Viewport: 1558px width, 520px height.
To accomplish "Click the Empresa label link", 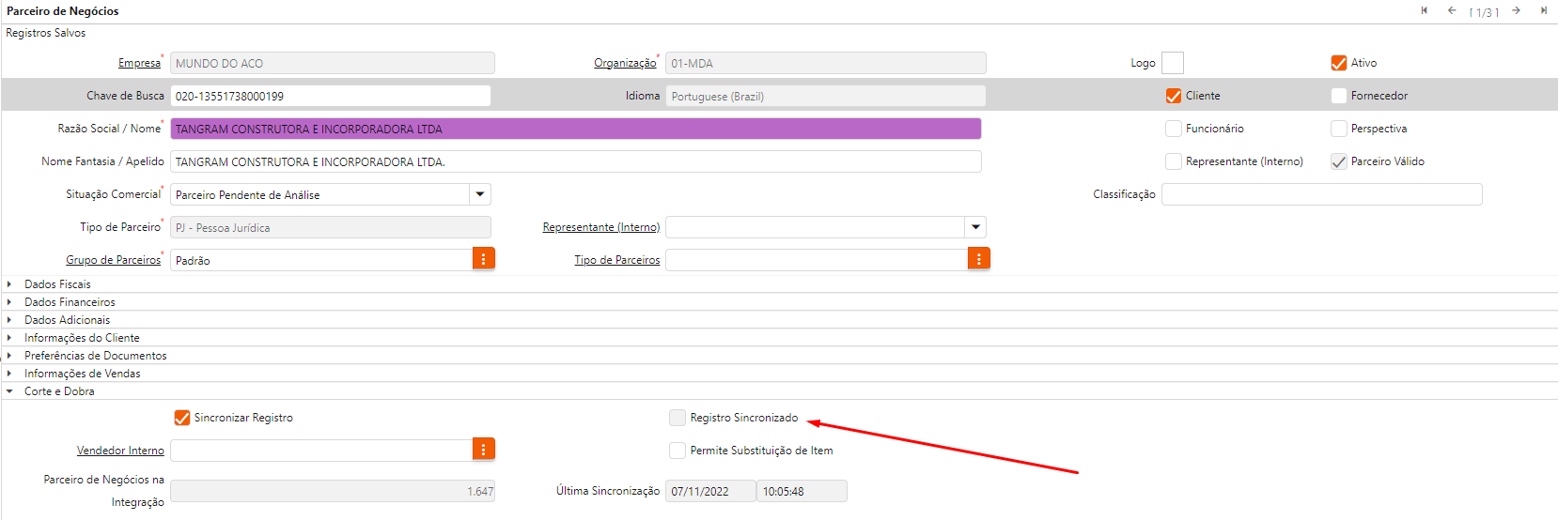I will [x=139, y=63].
